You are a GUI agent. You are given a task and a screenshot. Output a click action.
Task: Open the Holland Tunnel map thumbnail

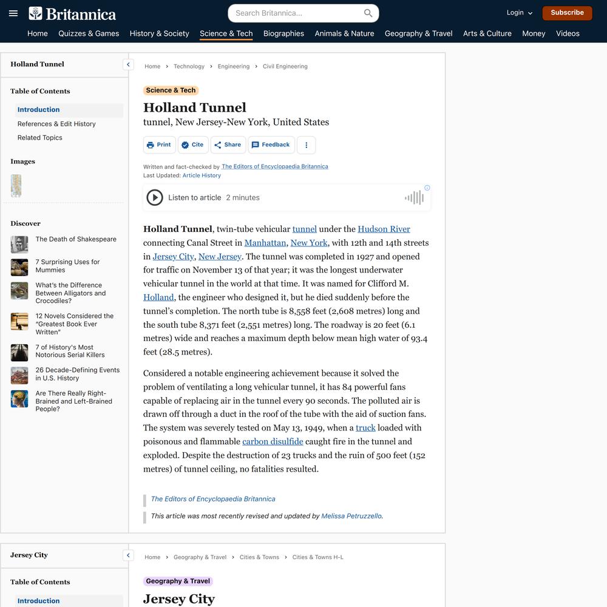(16, 186)
